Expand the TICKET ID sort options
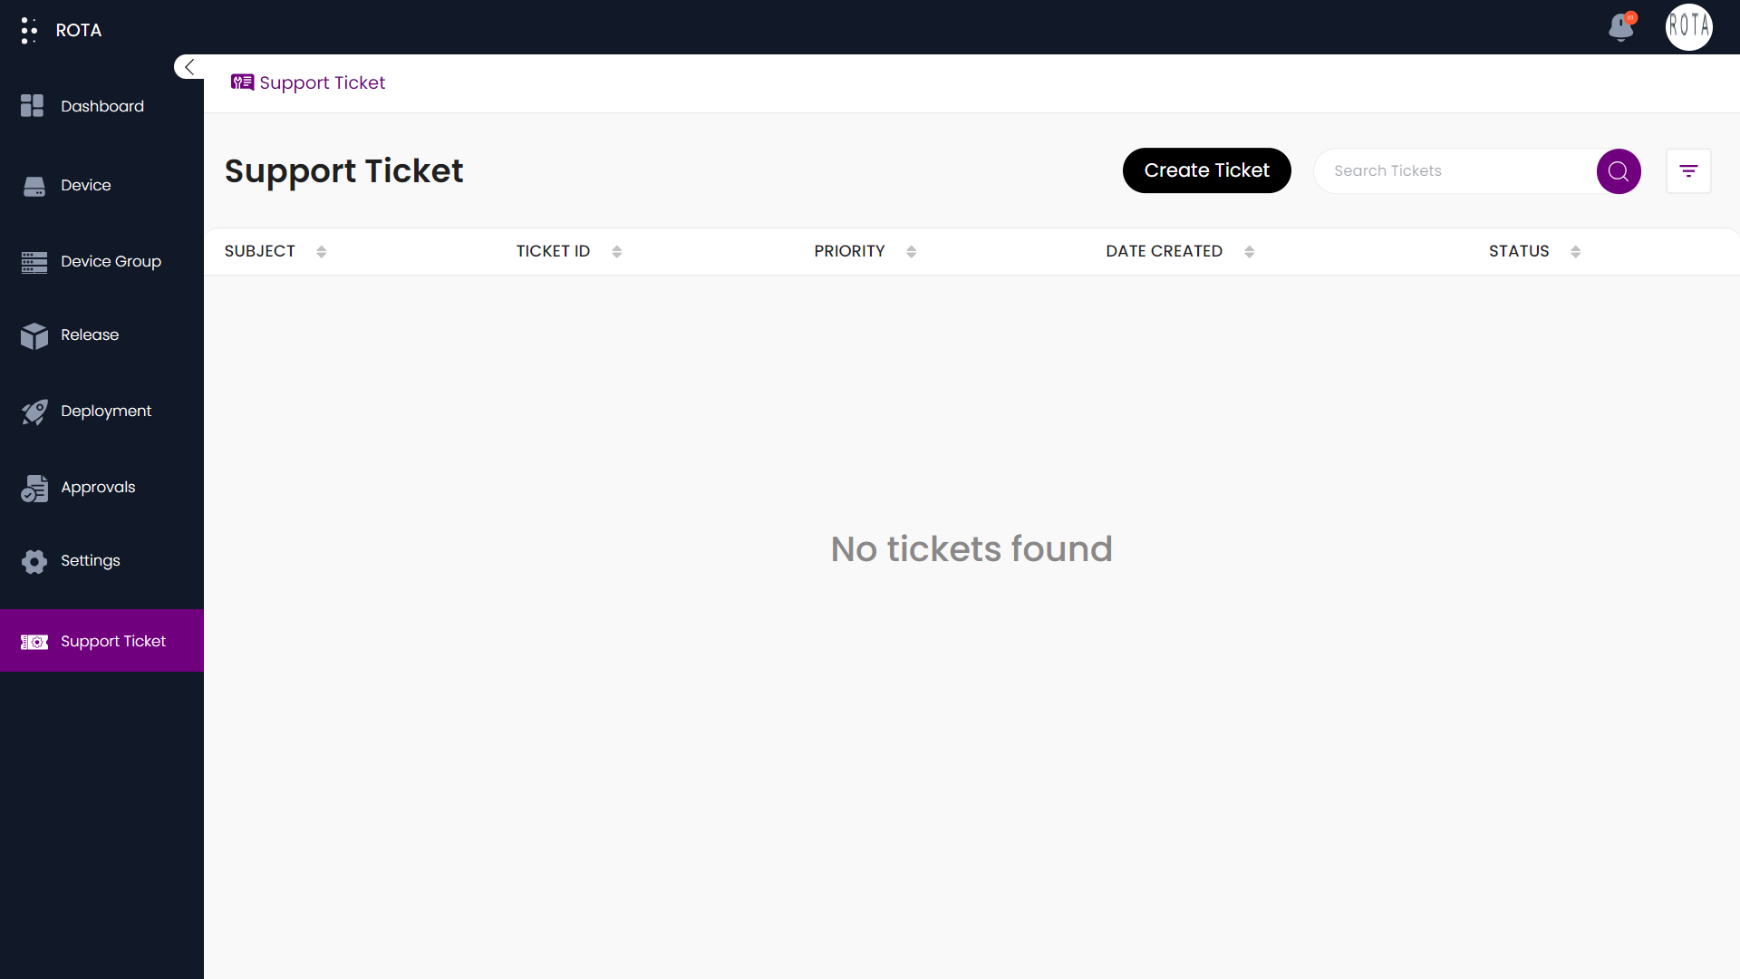The height and width of the screenshot is (979, 1740). pyautogui.click(x=618, y=251)
